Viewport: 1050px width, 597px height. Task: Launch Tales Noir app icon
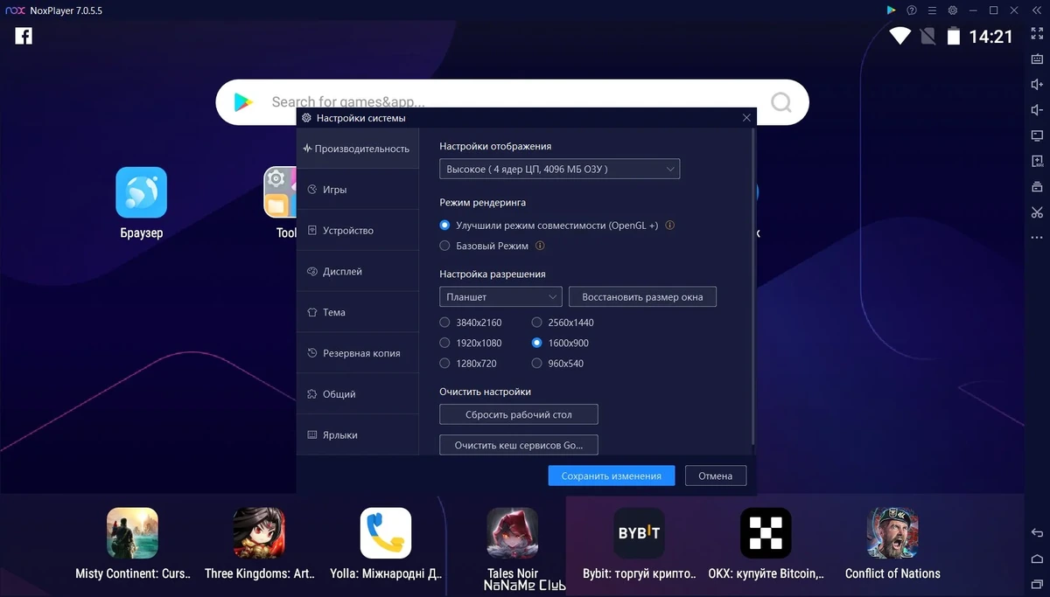[x=513, y=533]
